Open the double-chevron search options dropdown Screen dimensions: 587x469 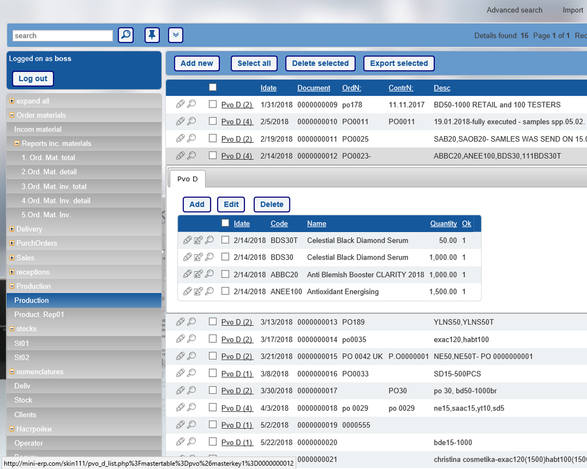pos(176,35)
